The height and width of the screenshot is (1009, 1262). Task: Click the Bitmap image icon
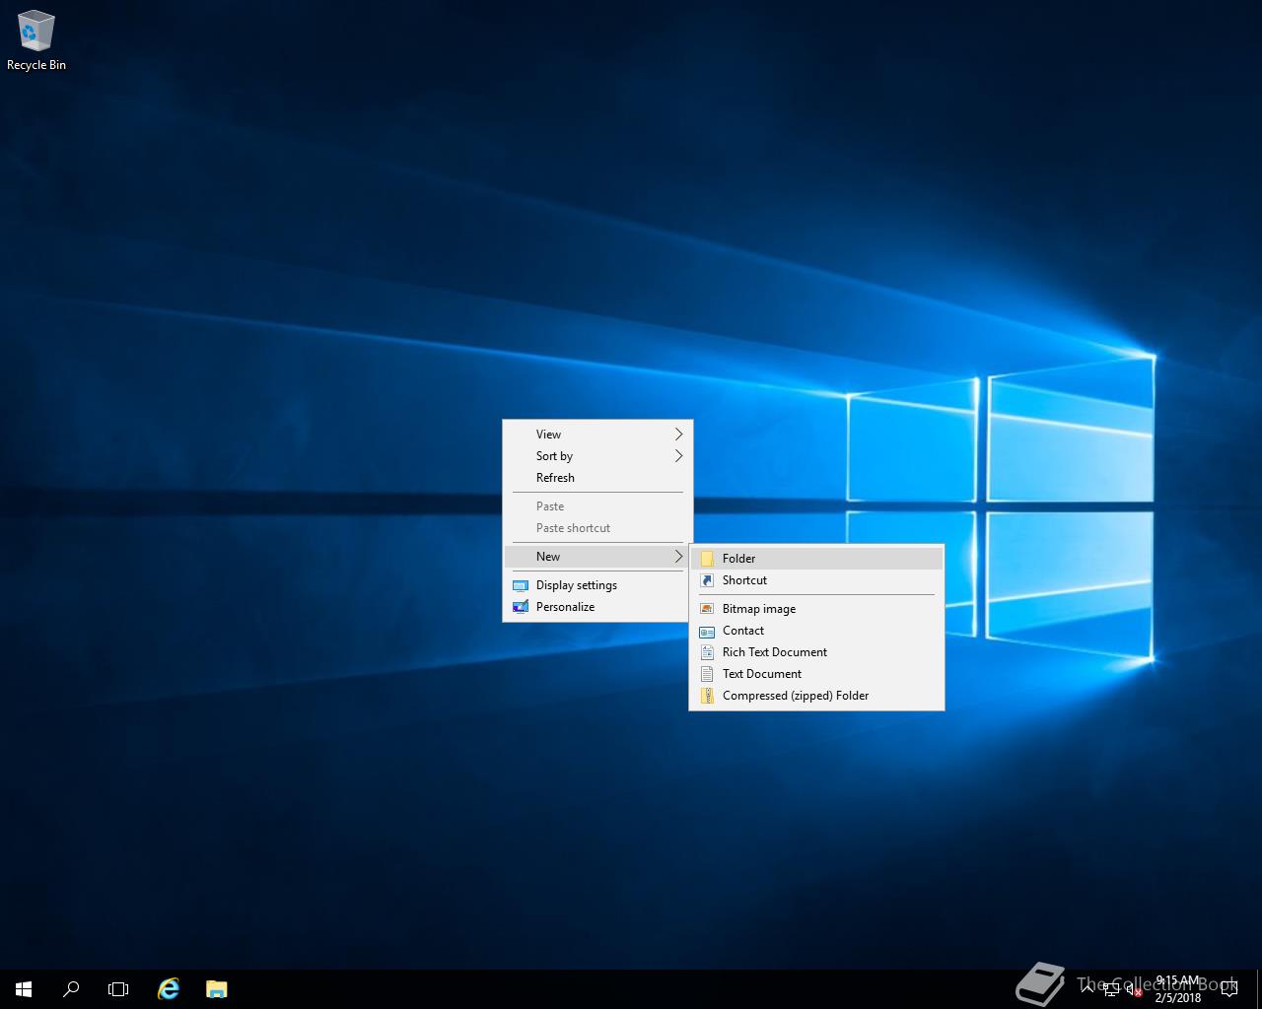pos(707,609)
